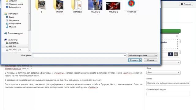Click the file drop area labeled файл
Image resolution: width=196 pixels, height=110 pixels.
[169, 44]
